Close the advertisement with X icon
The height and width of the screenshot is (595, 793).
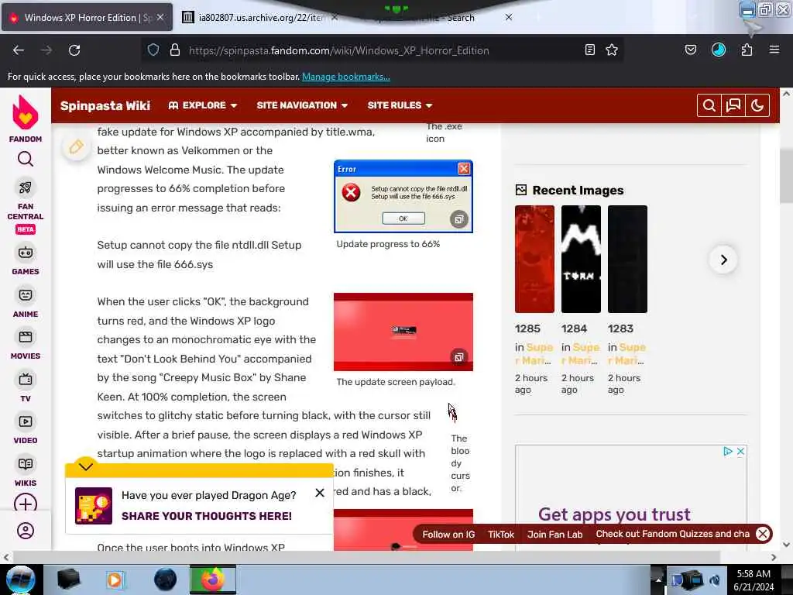point(740,452)
